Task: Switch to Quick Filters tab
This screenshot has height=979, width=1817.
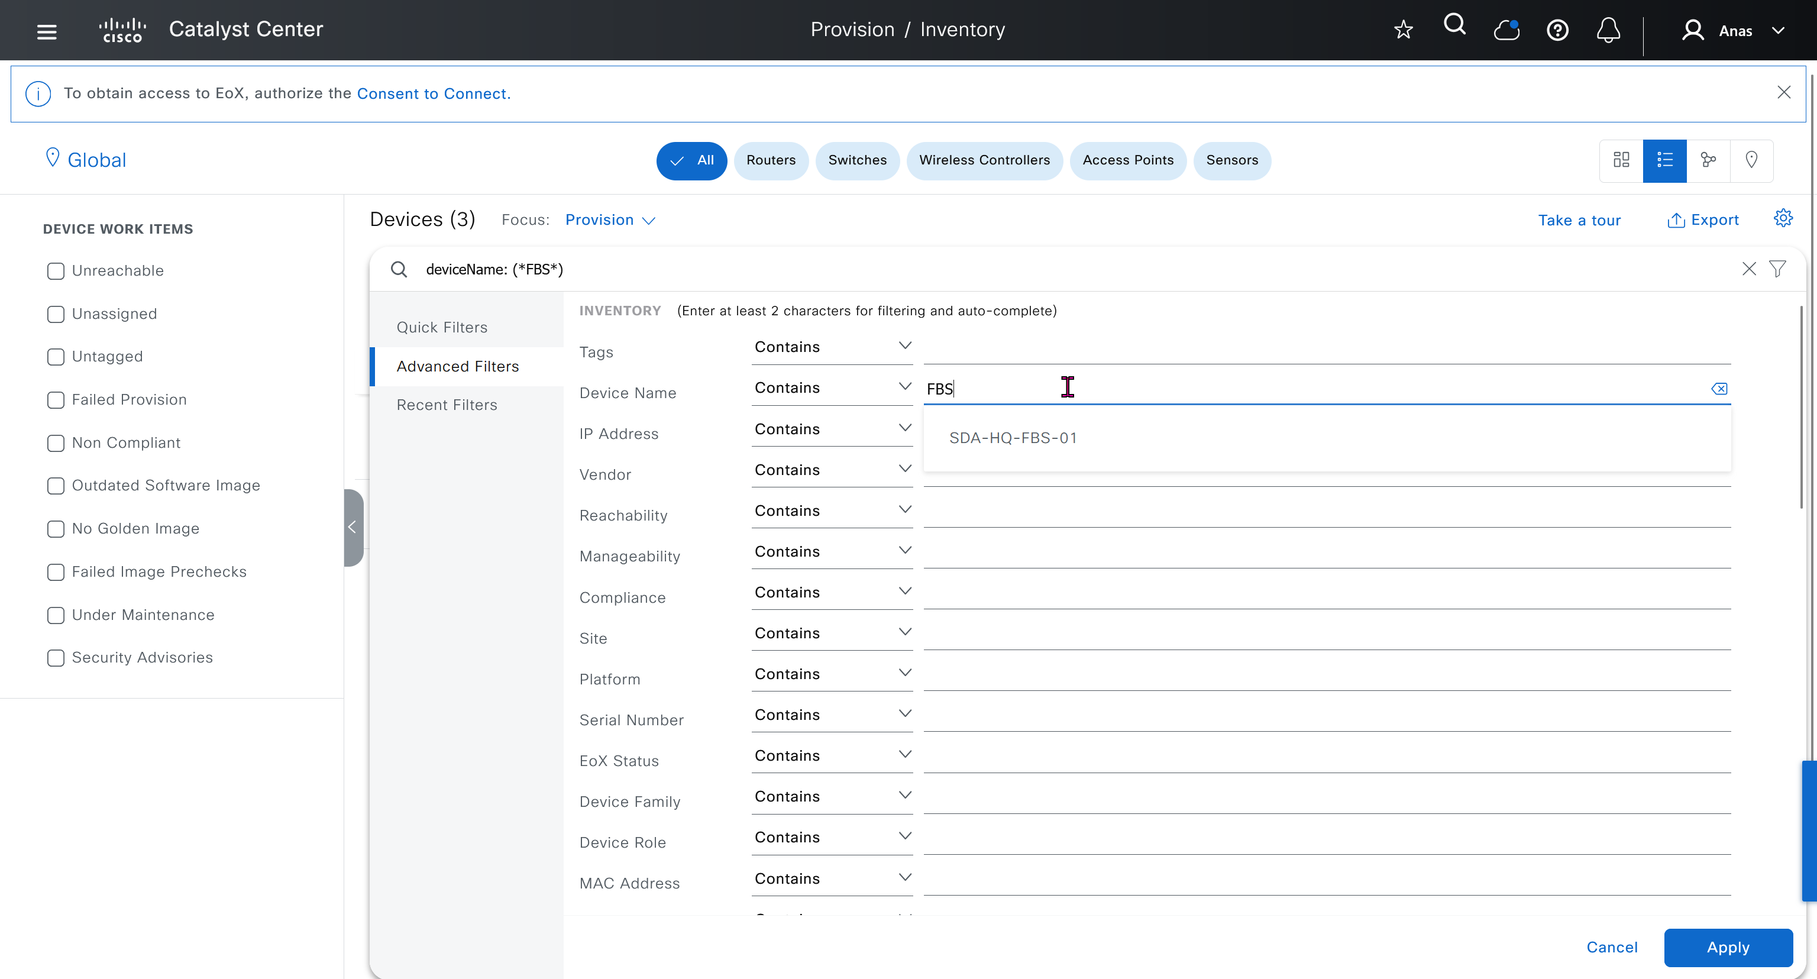Action: (x=442, y=327)
